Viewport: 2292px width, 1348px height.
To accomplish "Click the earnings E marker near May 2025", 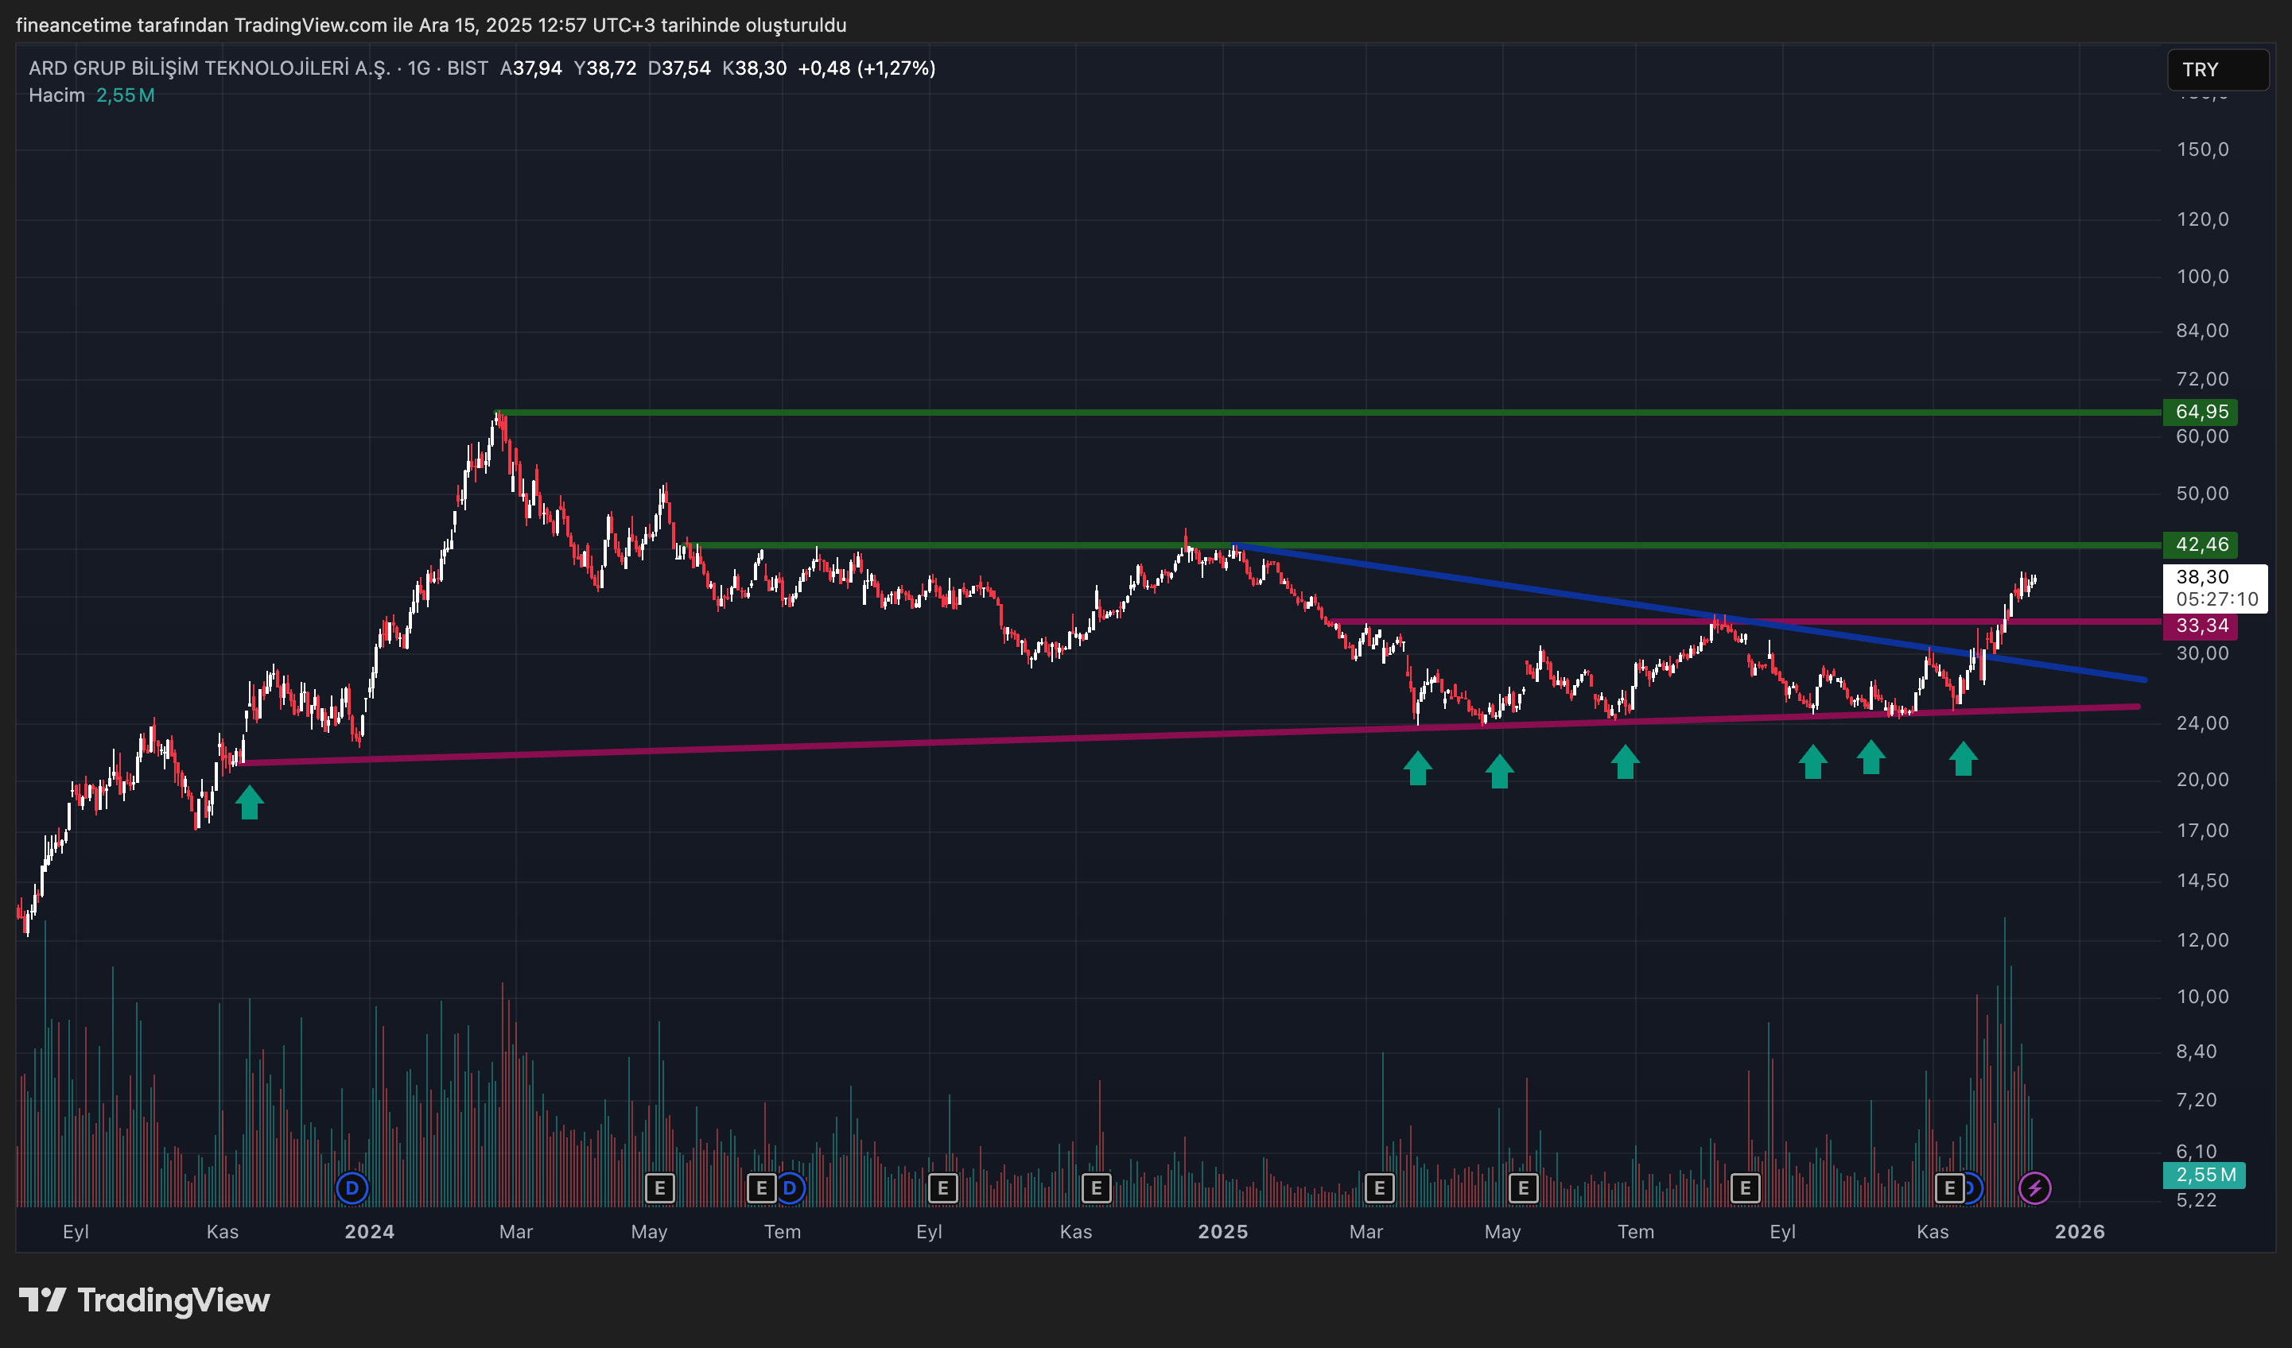I will (x=1522, y=1187).
